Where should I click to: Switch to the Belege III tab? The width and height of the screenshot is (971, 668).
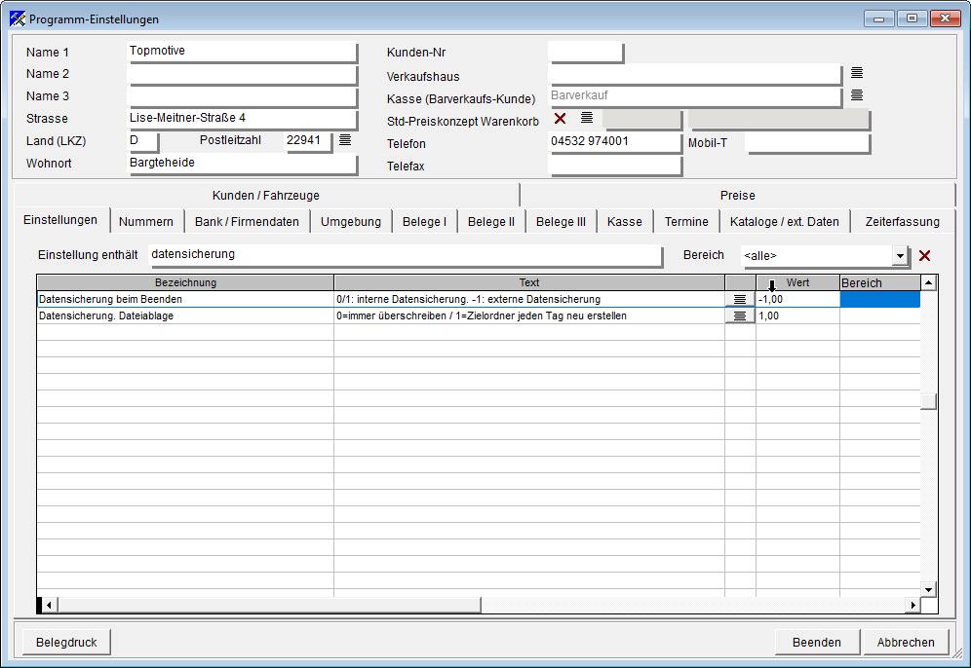[x=561, y=221]
